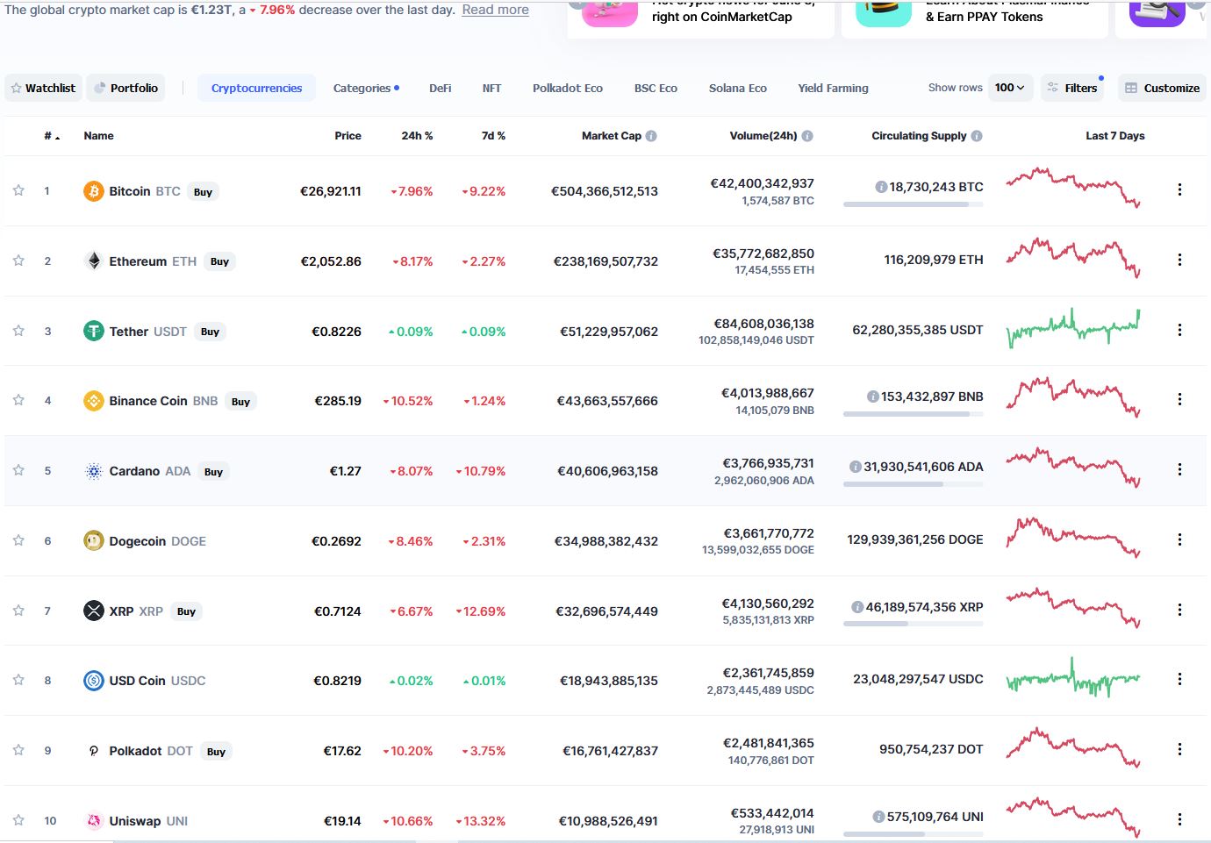Click the Bitcoin circulating supply progress bar
1211x843 pixels.
click(x=913, y=204)
